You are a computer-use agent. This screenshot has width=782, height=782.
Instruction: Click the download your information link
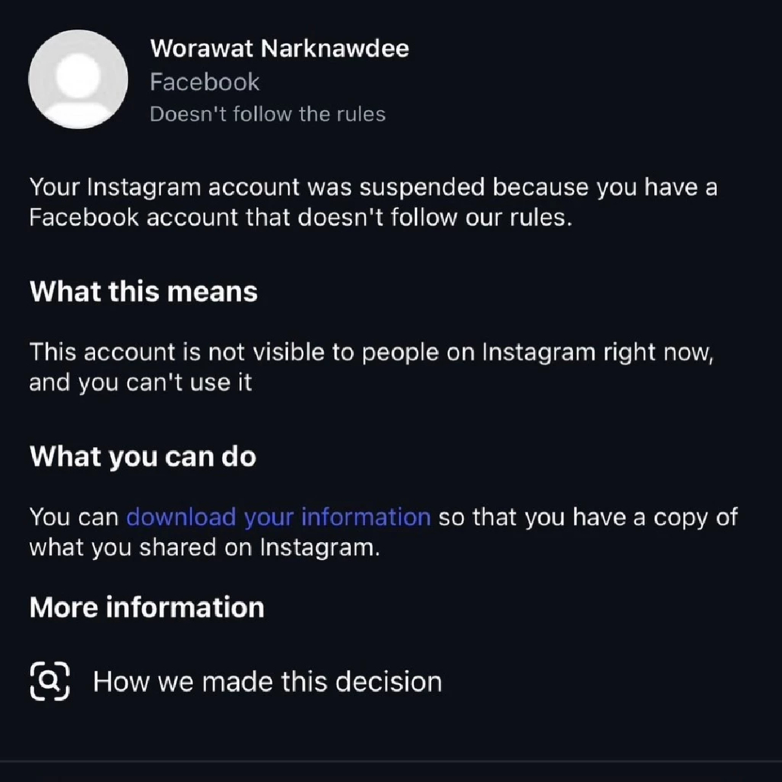(x=278, y=517)
